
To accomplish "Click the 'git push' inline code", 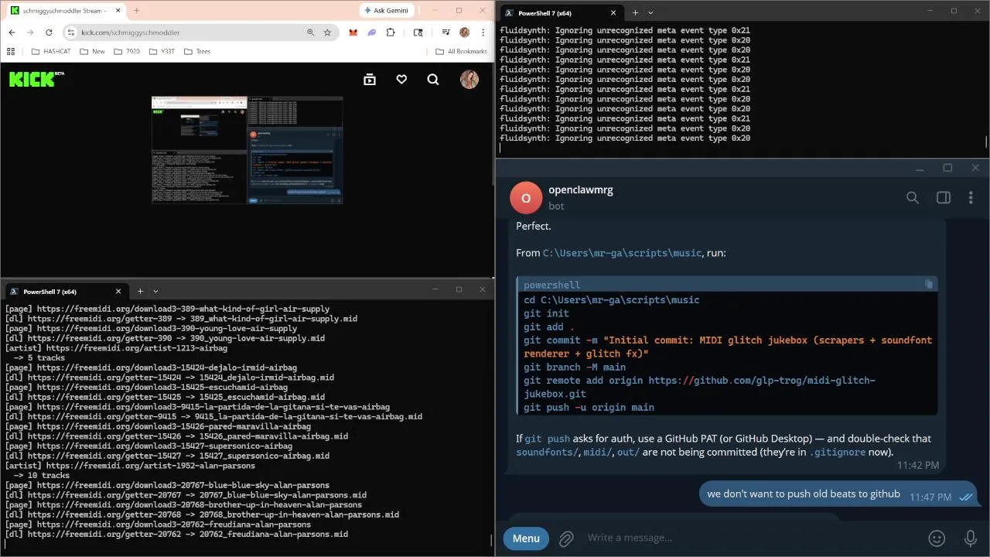I will point(547,439).
